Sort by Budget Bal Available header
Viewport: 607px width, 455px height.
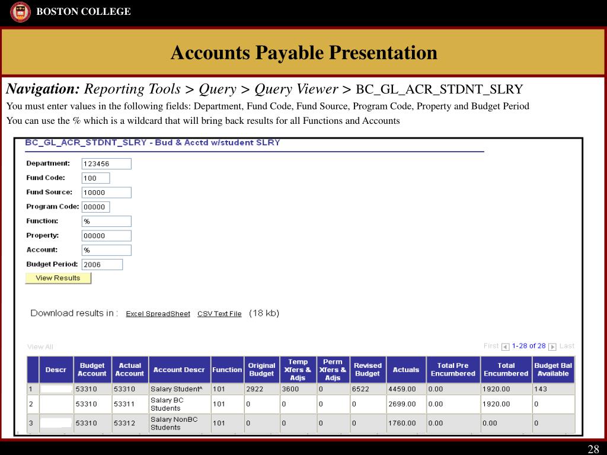[x=553, y=370]
